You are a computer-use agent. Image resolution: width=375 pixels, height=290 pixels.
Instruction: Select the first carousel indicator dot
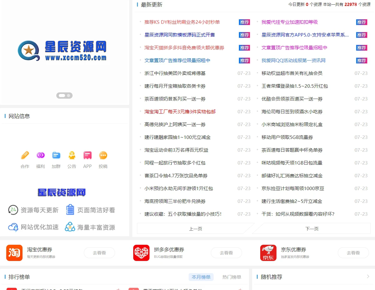pos(61,96)
